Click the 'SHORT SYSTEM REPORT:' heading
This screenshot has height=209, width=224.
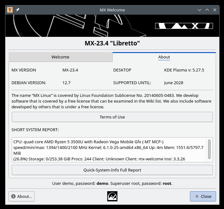[x=35, y=130]
